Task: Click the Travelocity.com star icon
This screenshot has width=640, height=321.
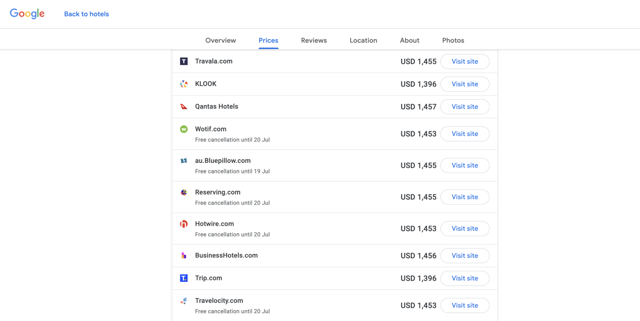Action: [x=184, y=301]
